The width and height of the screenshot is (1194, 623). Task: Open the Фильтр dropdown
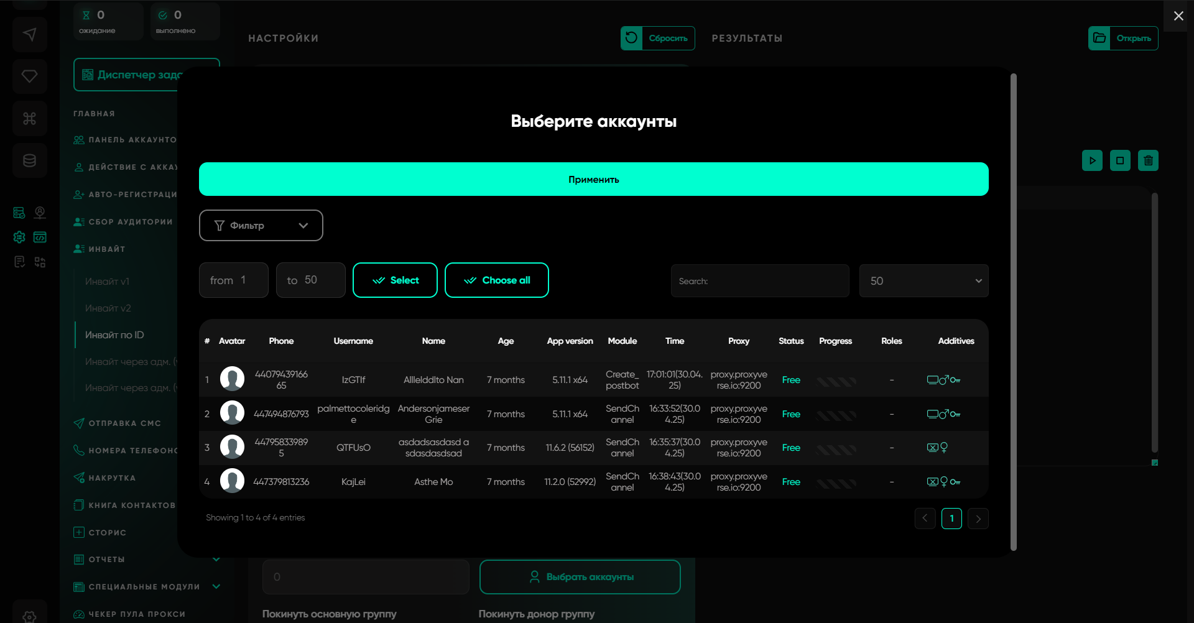point(261,225)
